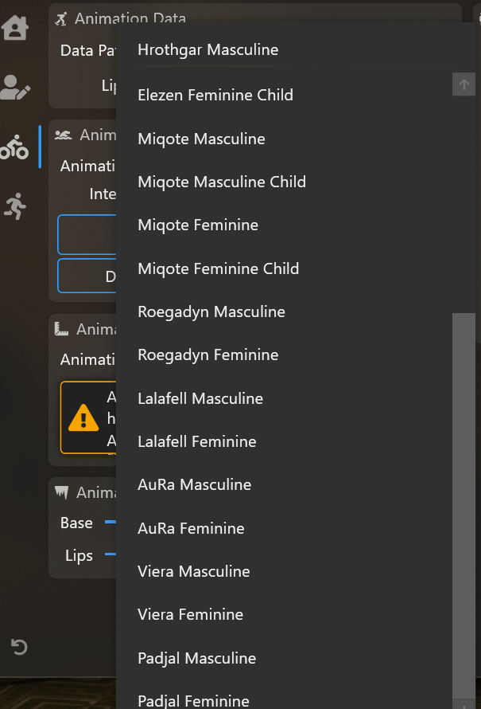Select Padjal Masculine entry
Image resolution: width=481 pixels, height=709 pixels.
196,658
